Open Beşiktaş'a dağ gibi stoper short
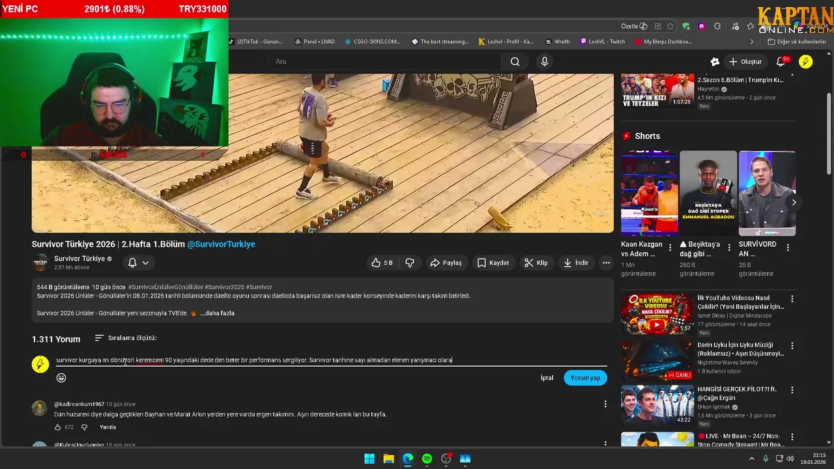This screenshot has width=834, height=469. coord(708,193)
